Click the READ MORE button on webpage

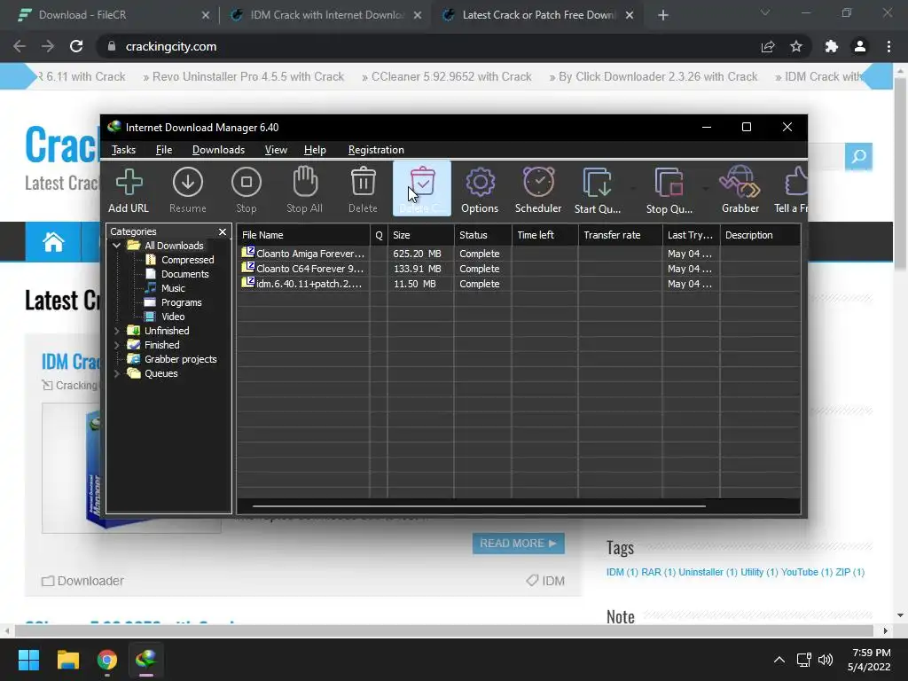(518, 544)
